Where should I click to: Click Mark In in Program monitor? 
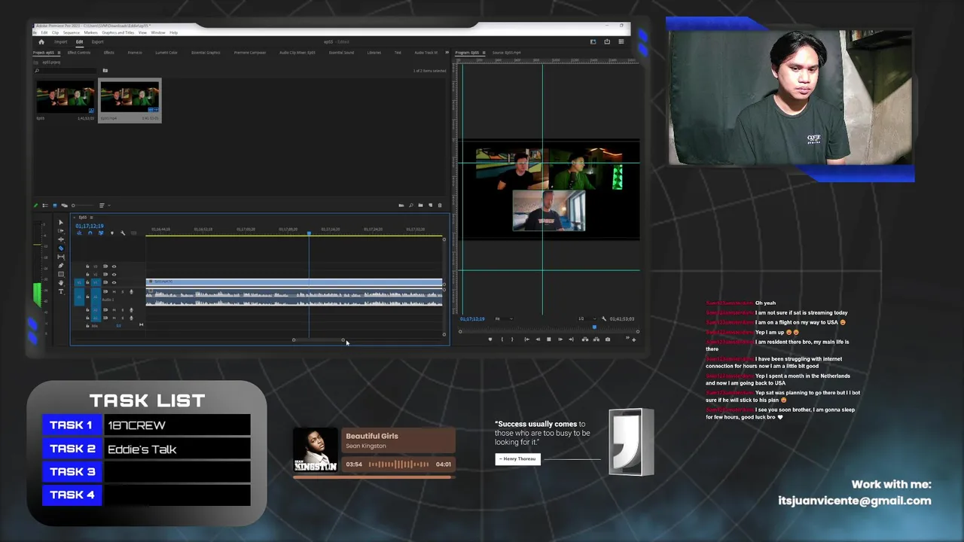(x=502, y=340)
